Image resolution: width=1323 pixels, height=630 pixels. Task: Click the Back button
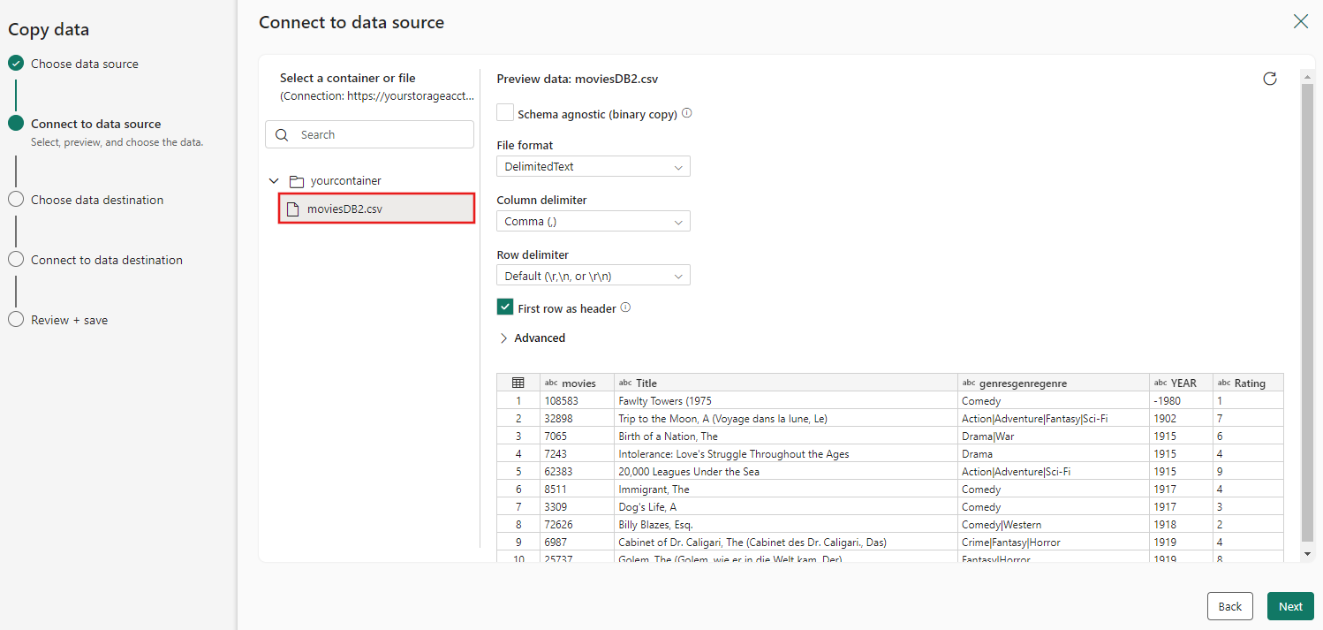pyautogui.click(x=1229, y=606)
